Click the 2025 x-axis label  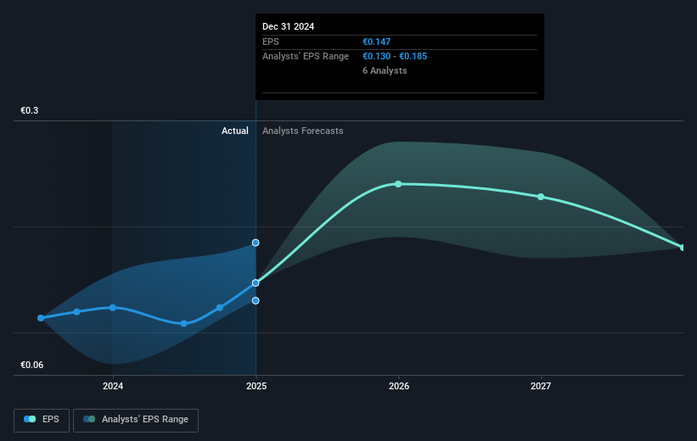pos(256,386)
